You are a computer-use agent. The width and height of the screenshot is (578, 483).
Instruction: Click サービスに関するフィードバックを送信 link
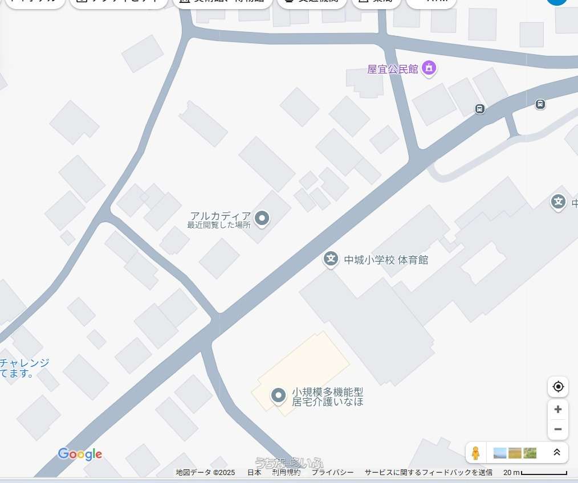pos(429,473)
